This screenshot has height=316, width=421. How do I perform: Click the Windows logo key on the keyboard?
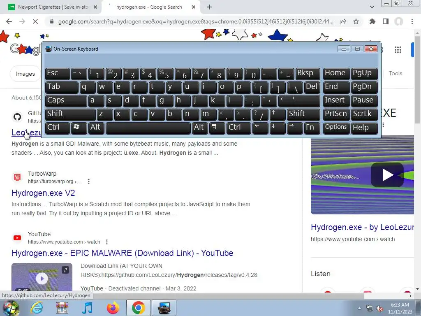pyautogui.click(x=79, y=128)
